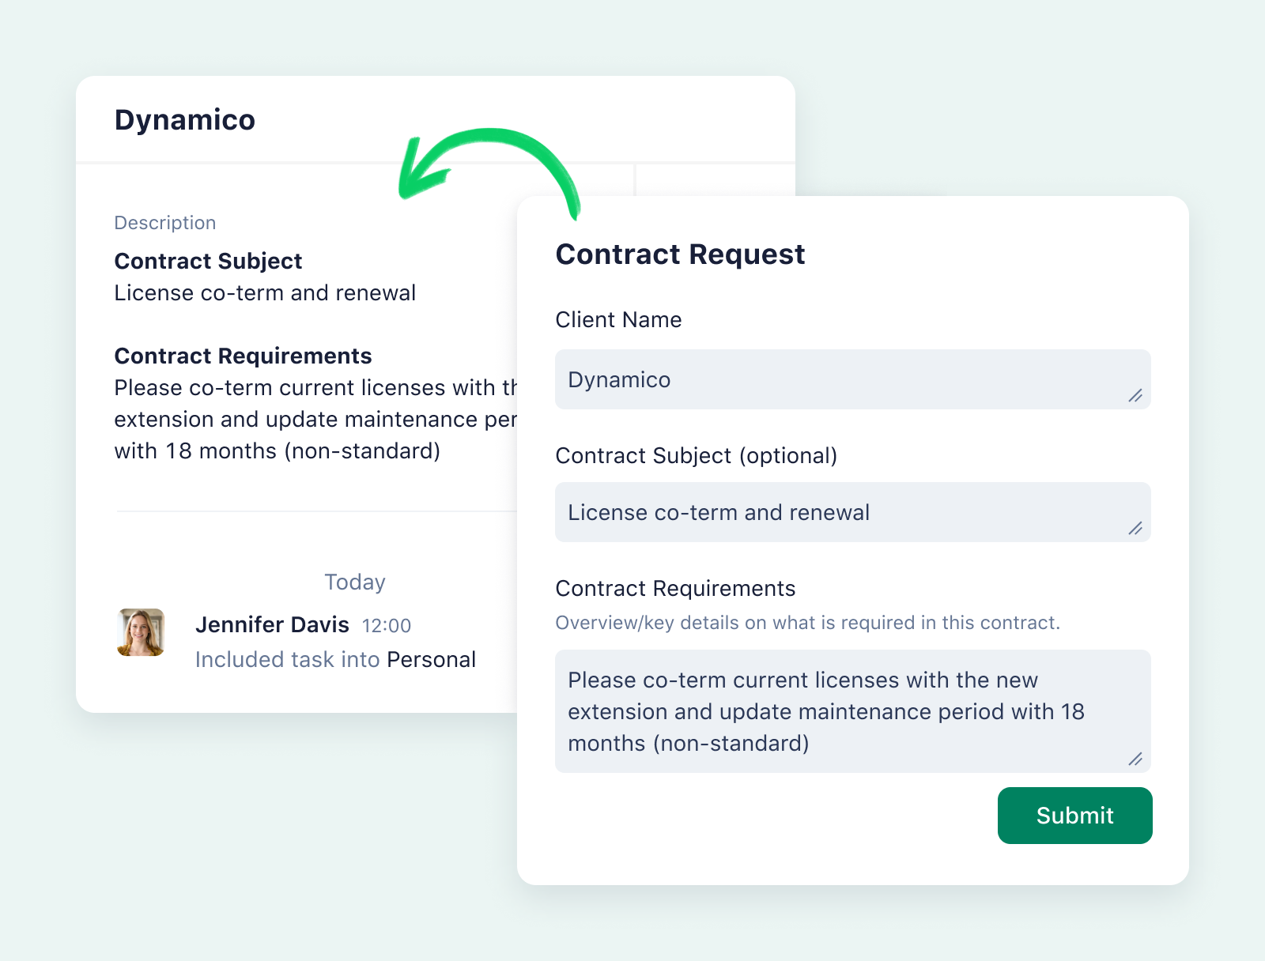
Task: Open the Personal task link
Action: pos(432,659)
